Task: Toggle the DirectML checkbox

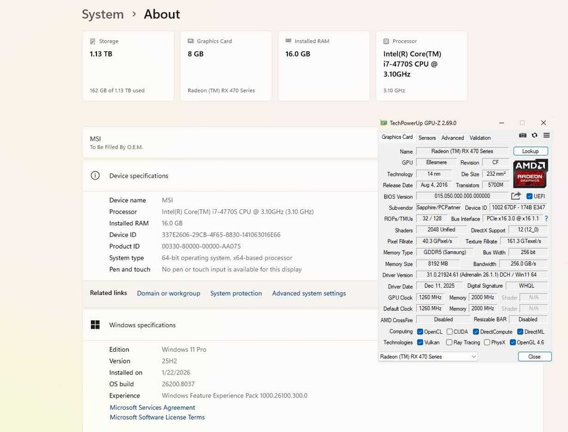Action: tap(520, 331)
